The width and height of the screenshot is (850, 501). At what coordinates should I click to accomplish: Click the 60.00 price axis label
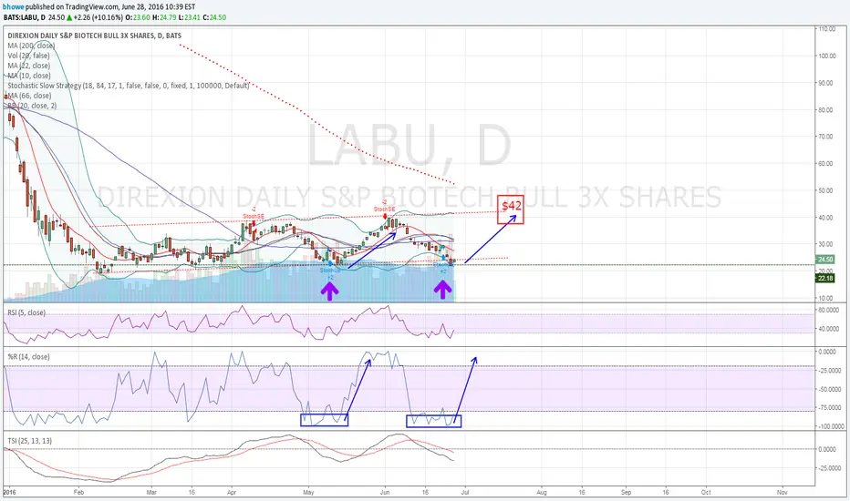click(826, 164)
